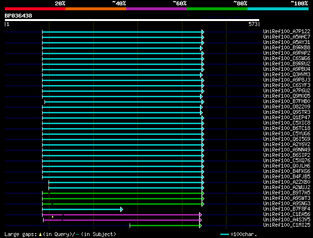The height and width of the screenshot is (238, 313).
Task: Select the UniRef100_O82209 label
Action: coord(287,107)
